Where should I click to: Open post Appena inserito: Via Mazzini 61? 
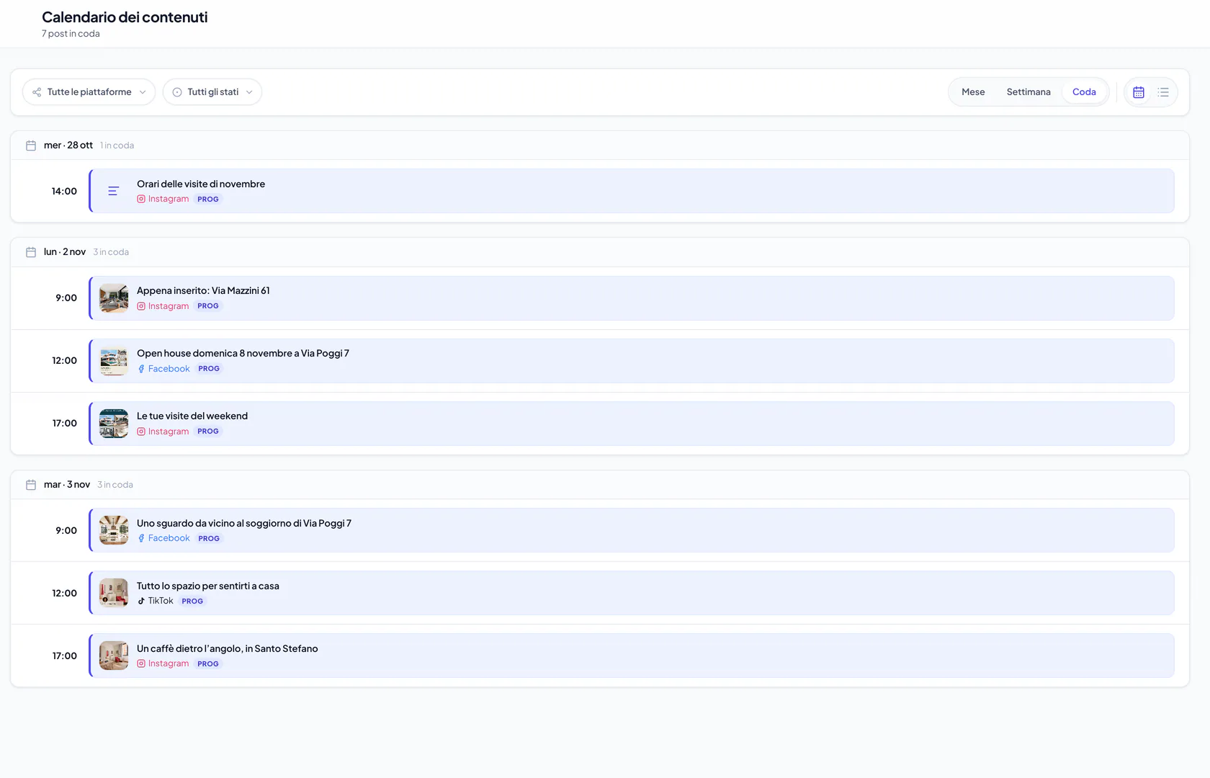pyautogui.click(x=632, y=298)
